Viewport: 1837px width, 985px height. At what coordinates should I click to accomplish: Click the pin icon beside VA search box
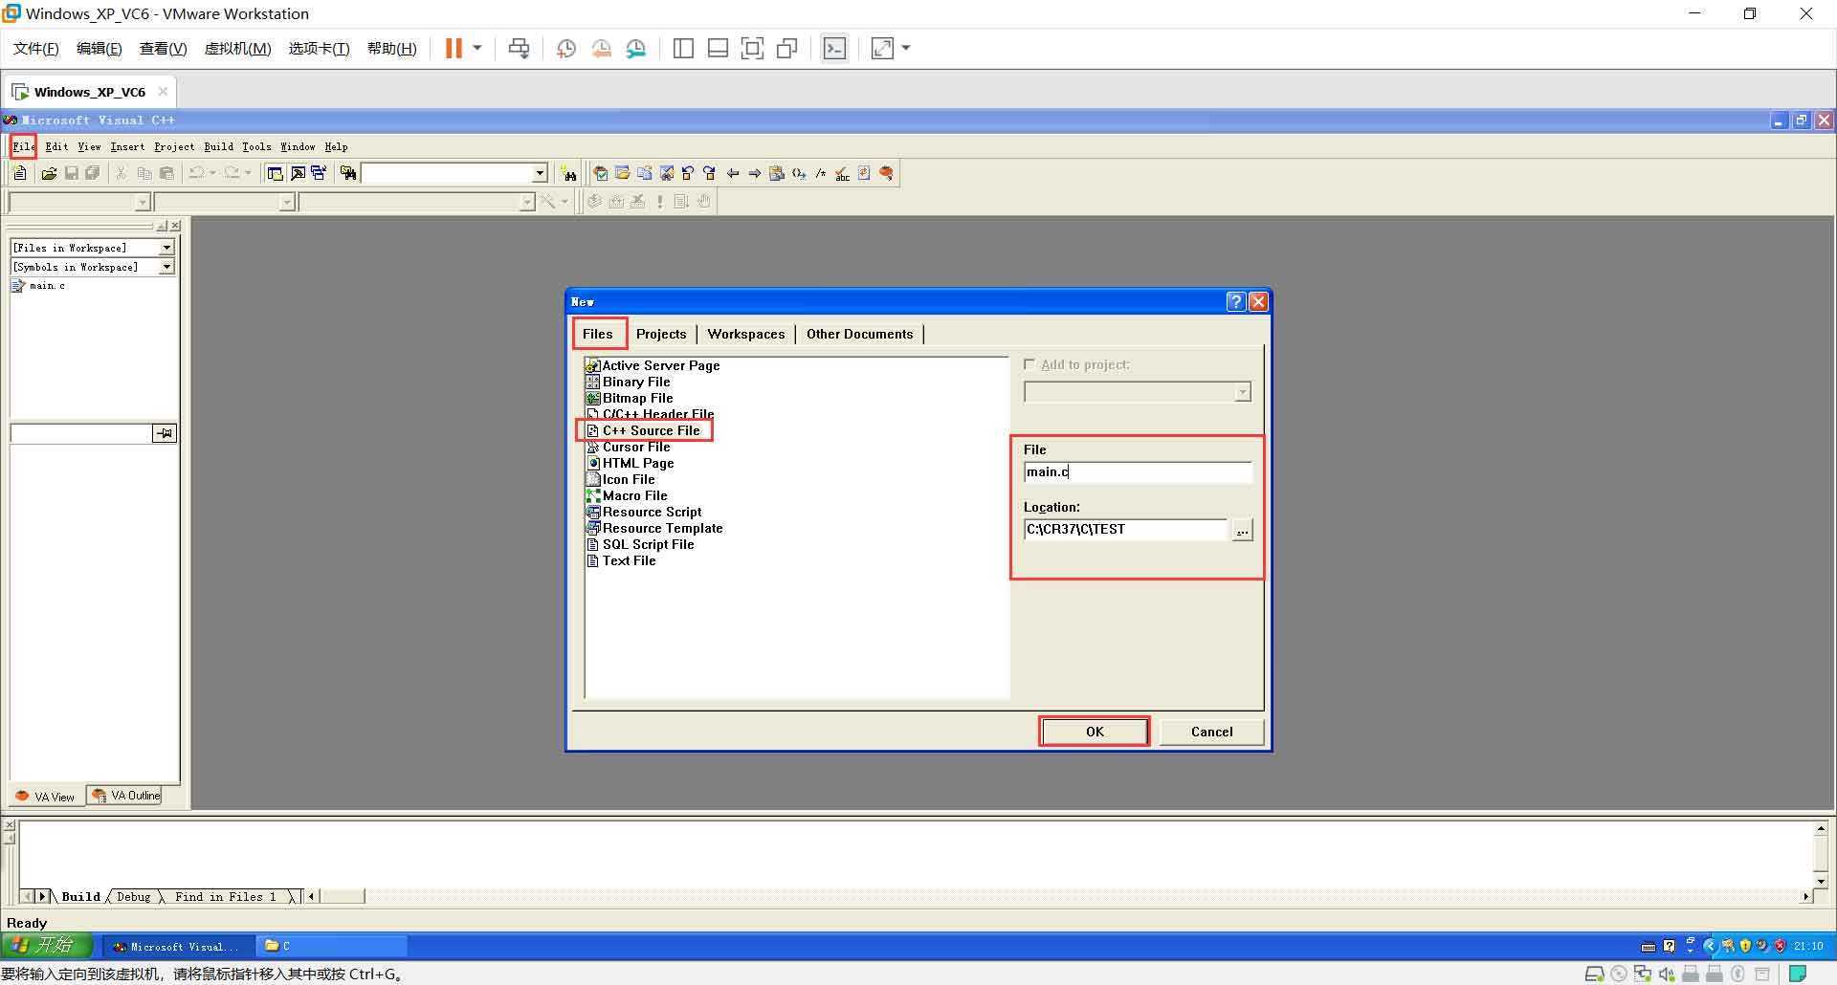[165, 433]
